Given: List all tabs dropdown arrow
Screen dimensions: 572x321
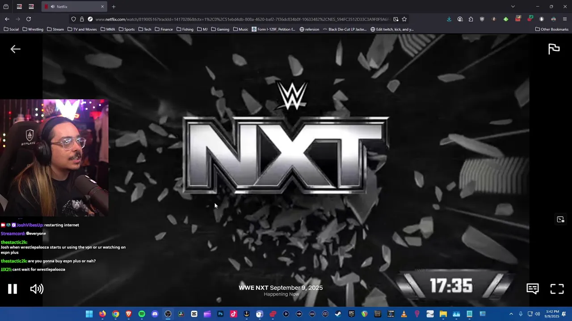Looking at the screenshot, I should tap(513, 7).
